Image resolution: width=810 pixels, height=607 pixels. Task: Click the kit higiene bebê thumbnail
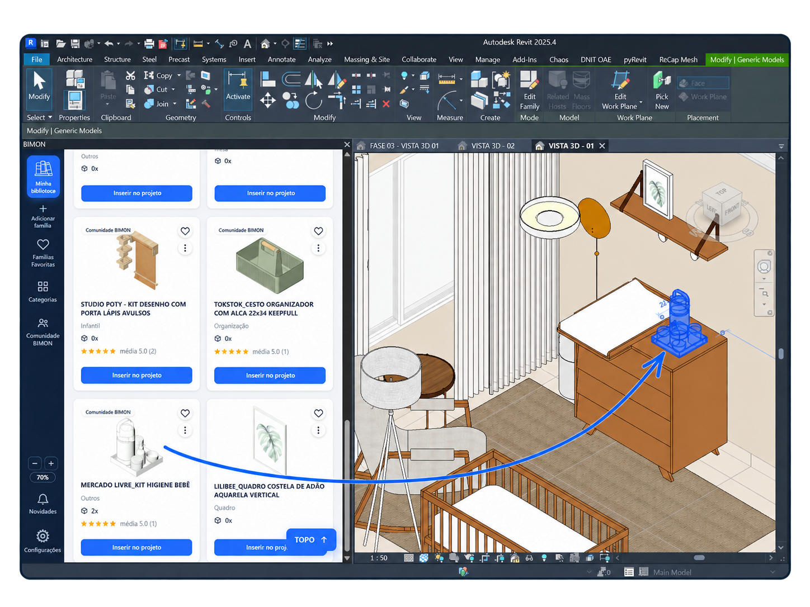click(x=136, y=447)
